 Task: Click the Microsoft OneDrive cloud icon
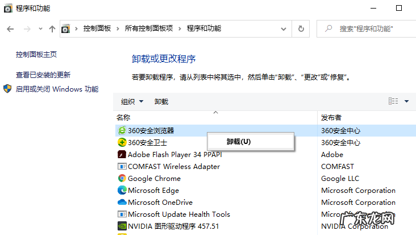122,202
